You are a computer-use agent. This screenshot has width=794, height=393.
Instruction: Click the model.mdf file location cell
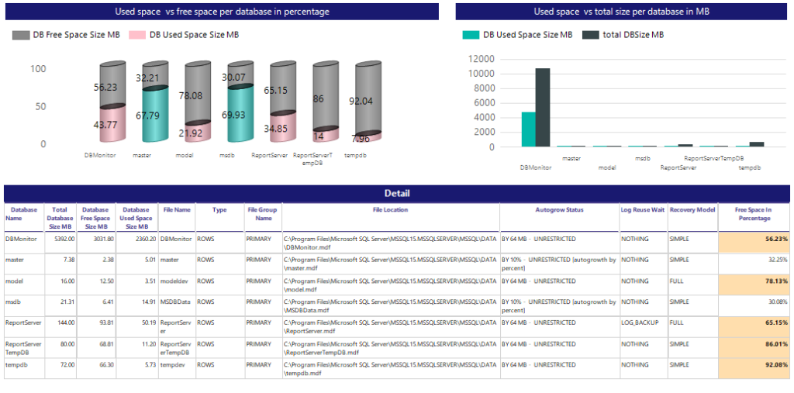click(x=389, y=285)
